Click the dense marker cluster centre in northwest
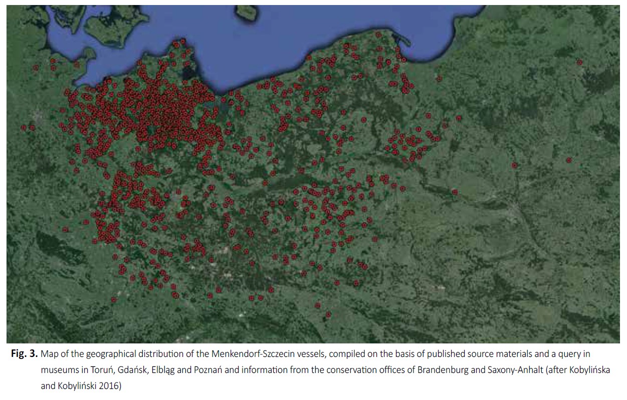Viewport: 627px width, 400px height. [165, 110]
